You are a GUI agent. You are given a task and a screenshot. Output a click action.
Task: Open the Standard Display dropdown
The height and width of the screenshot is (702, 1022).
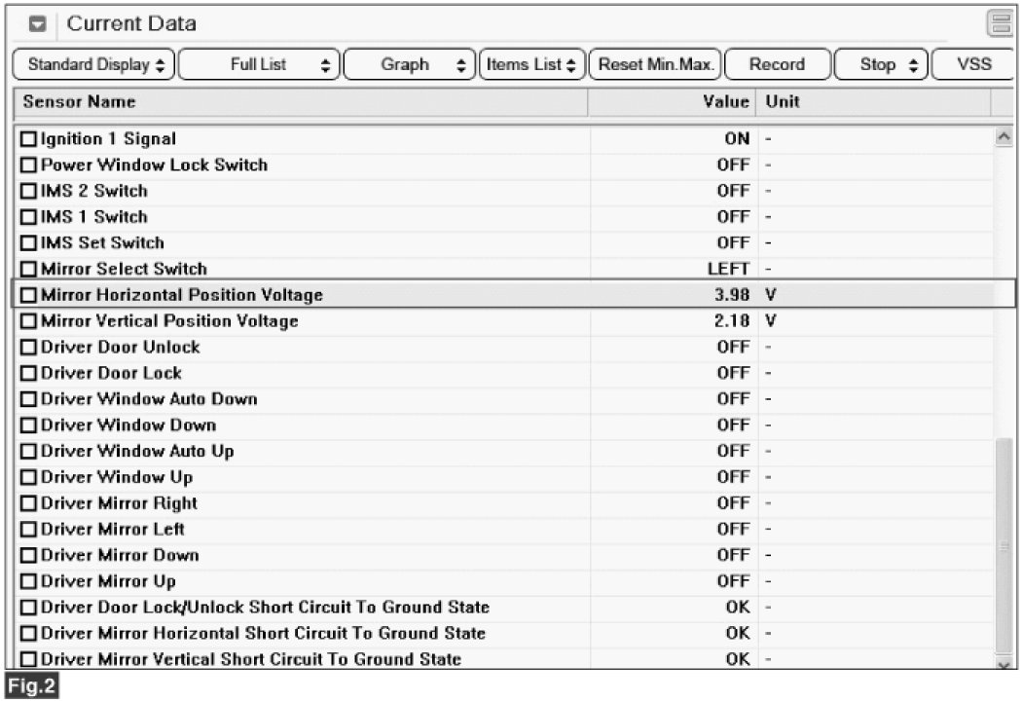(95, 65)
